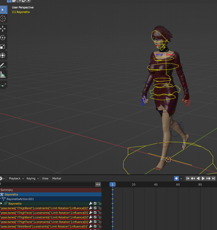The image size is (217, 230).
Task: Lock the lShldrBend channel
Action: [99, 226]
